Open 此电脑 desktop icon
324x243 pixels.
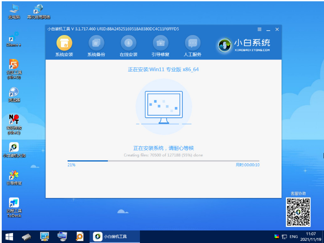pyautogui.click(x=14, y=10)
